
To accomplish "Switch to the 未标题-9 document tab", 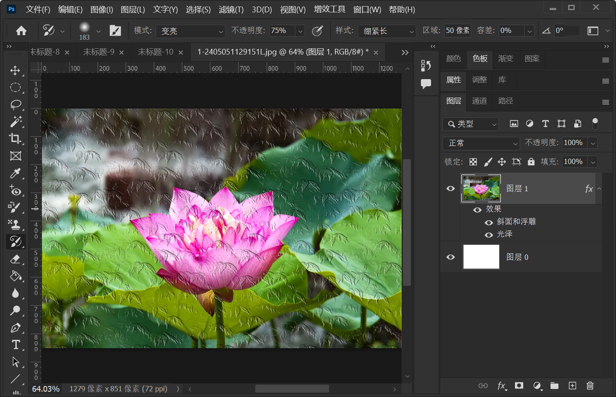I will click(99, 52).
